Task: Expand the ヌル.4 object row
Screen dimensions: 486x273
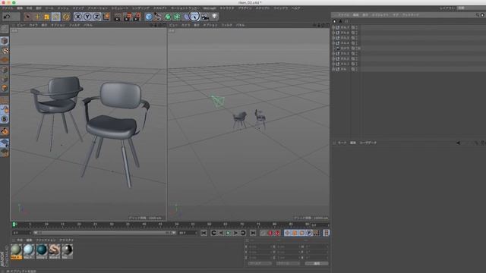Action: pyautogui.click(x=333, y=43)
